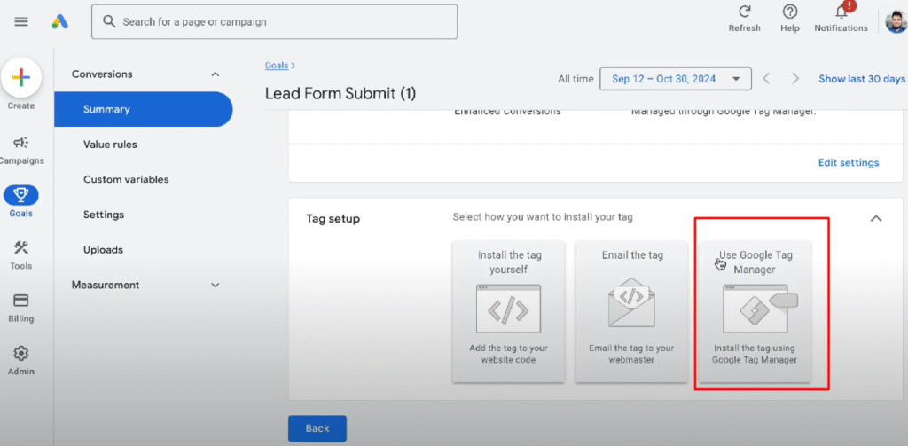Open the Help menu
The height and width of the screenshot is (446, 908).
pyautogui.click(x=789, y=19)
